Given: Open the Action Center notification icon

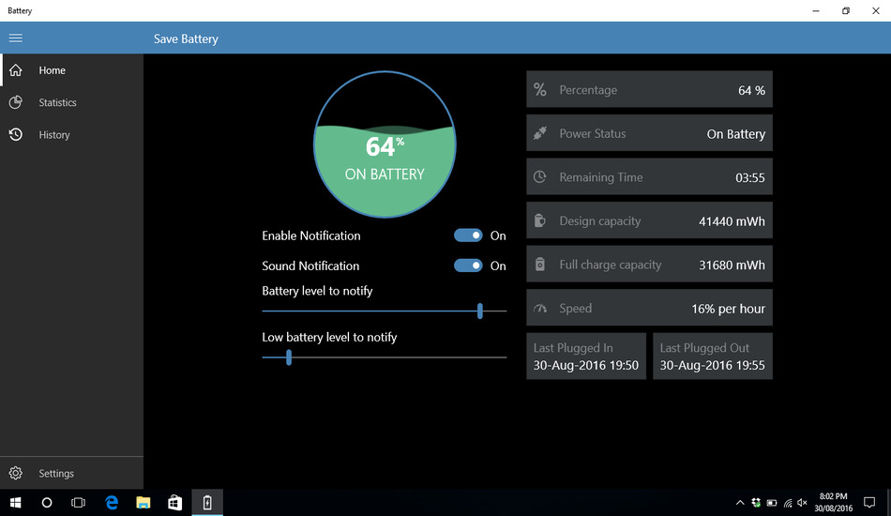Looking at the screenshot, I should [869, 502].
